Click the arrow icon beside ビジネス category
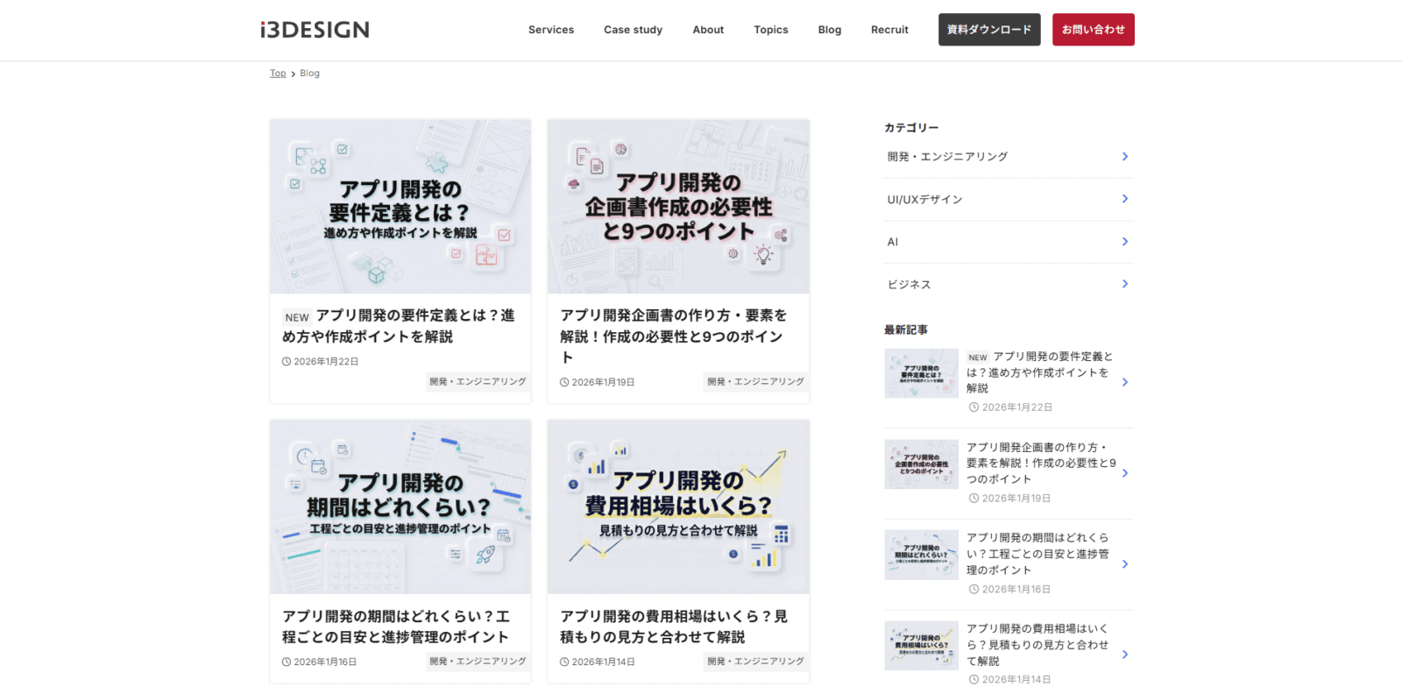 coord(1125,284)
